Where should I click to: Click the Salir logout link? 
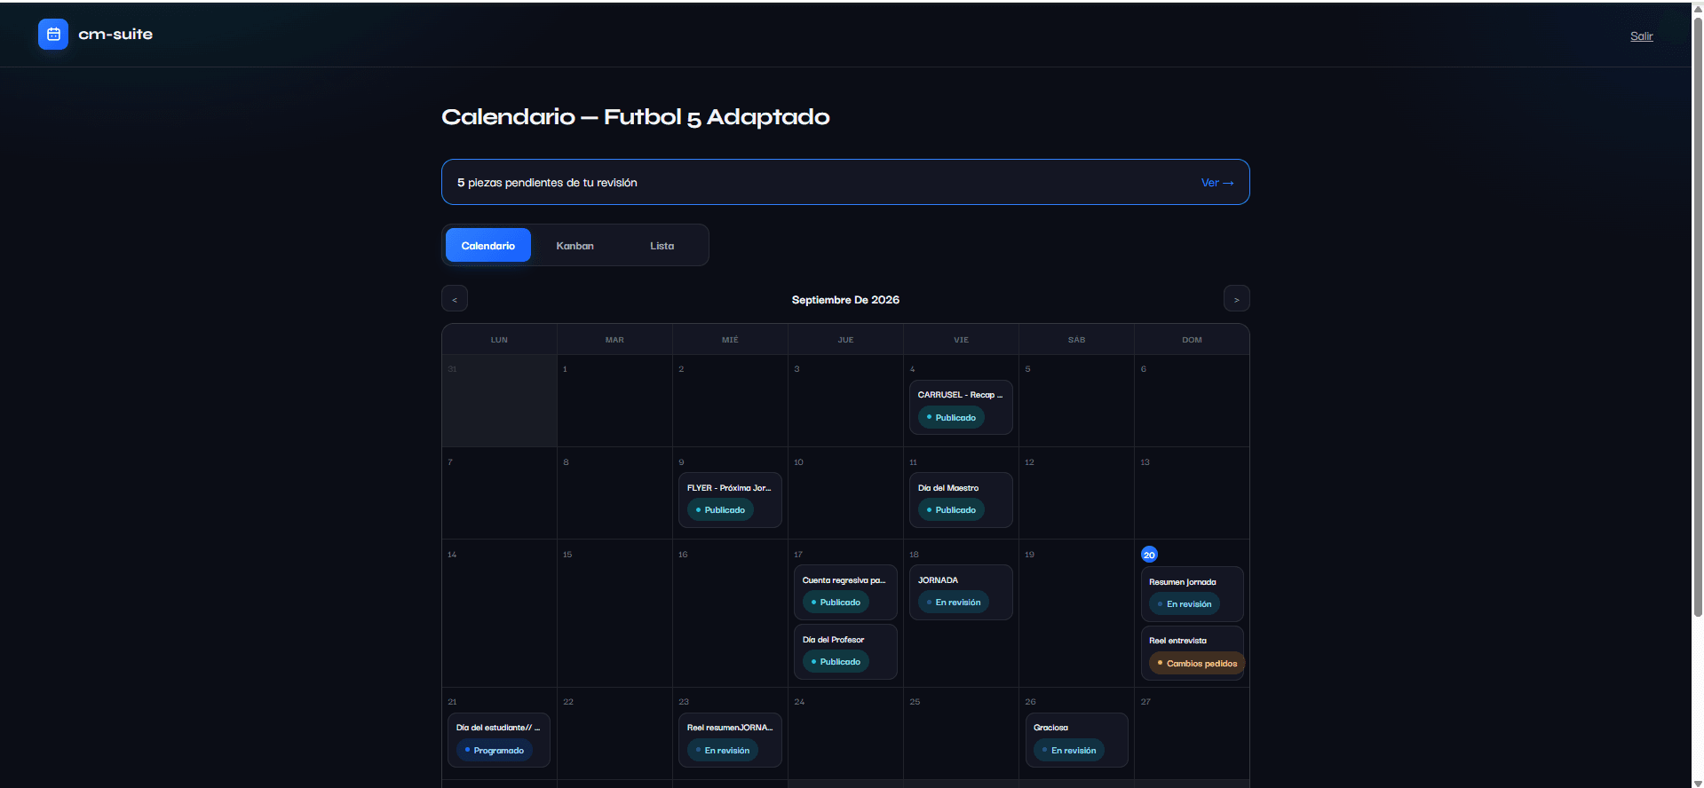pyautogui.click(x=1641, y=36)
